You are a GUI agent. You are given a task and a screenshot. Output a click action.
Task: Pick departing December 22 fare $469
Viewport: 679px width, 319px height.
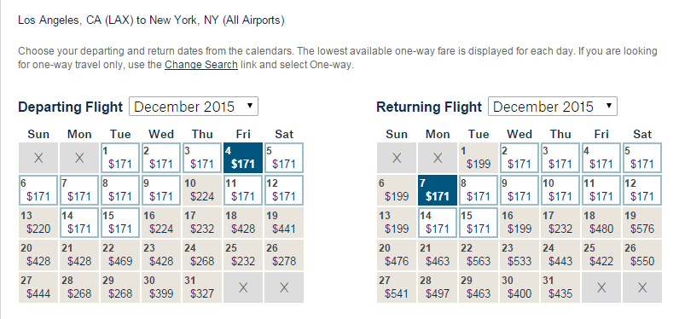click(x=120, y=255)
